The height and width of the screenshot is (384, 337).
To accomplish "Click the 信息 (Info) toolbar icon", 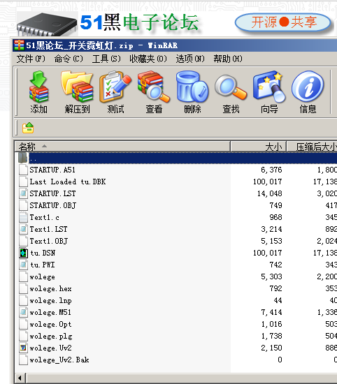I will pos(308,92).
